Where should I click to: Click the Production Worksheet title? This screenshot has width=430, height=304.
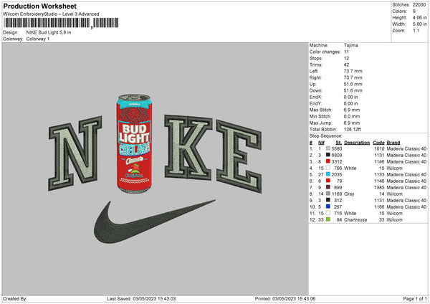coord(39,6)
